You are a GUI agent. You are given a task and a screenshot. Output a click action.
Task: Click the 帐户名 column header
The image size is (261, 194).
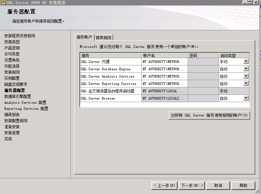(165, 56)
